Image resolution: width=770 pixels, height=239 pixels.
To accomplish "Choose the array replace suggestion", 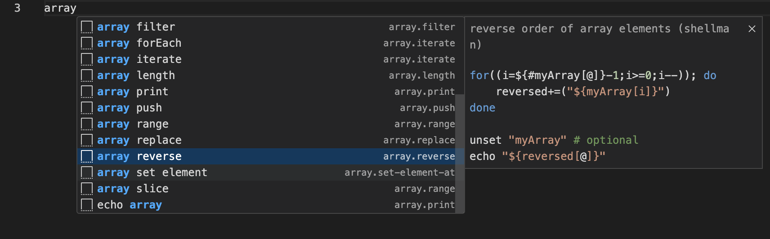I will pos(270,140).
